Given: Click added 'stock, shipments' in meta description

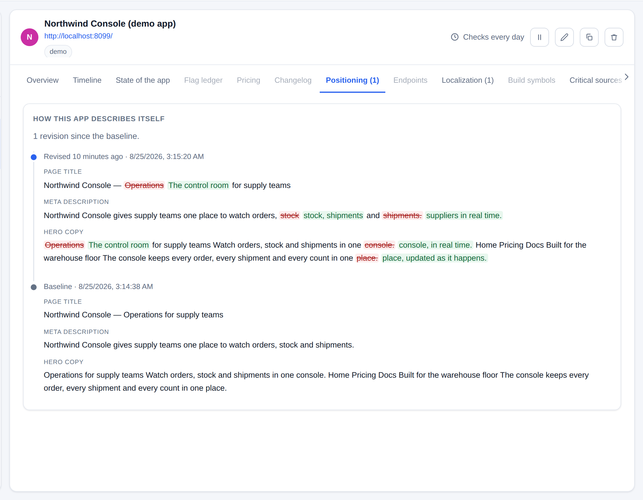Looking at the screenshot, I should pyautogui.click(x=333, y=215).
